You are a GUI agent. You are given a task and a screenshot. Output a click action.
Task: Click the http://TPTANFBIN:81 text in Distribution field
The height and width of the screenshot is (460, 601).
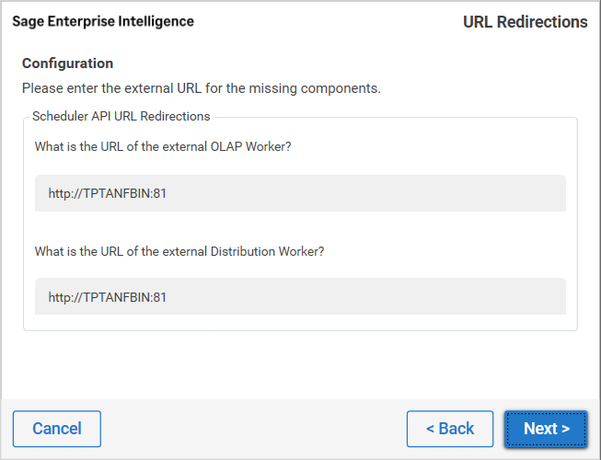(107, 297)
